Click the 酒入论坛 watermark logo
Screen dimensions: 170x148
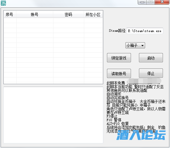coord(141,135)
